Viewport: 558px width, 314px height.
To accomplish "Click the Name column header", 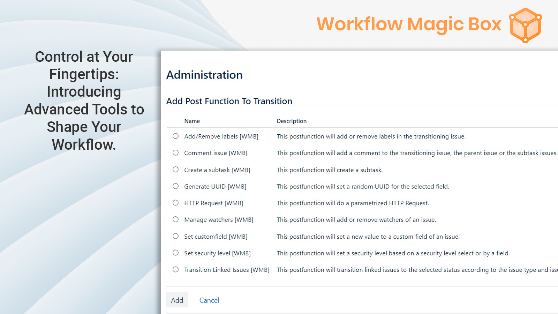I will tap(192, 121).
